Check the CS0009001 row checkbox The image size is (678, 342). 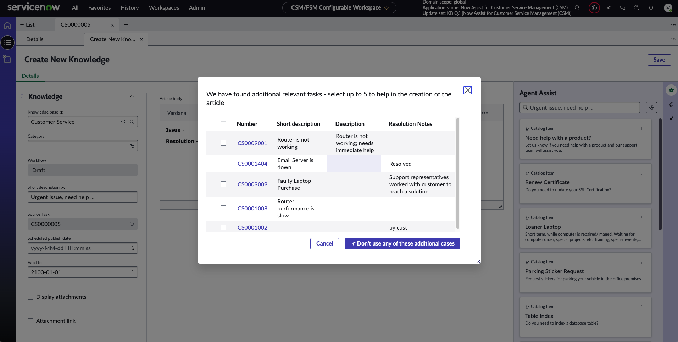[223, 143]
